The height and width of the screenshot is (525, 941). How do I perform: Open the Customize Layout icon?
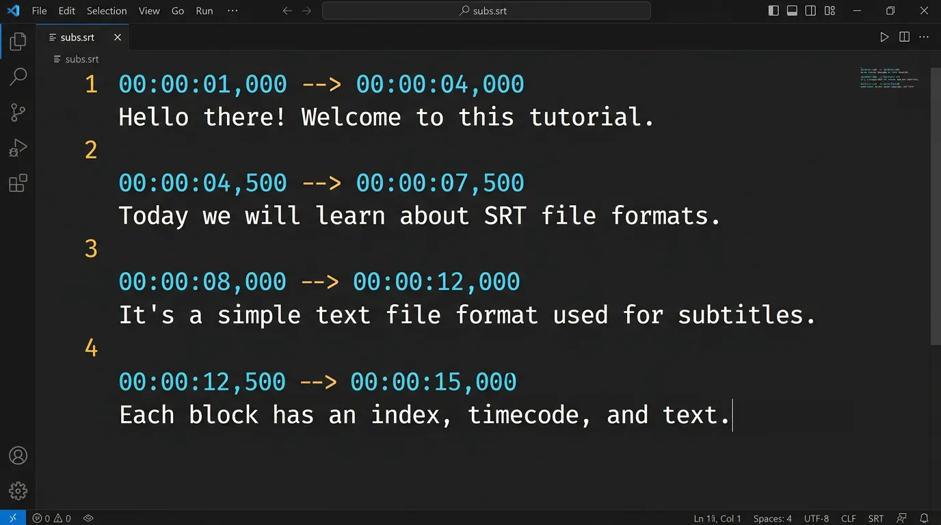830,10
